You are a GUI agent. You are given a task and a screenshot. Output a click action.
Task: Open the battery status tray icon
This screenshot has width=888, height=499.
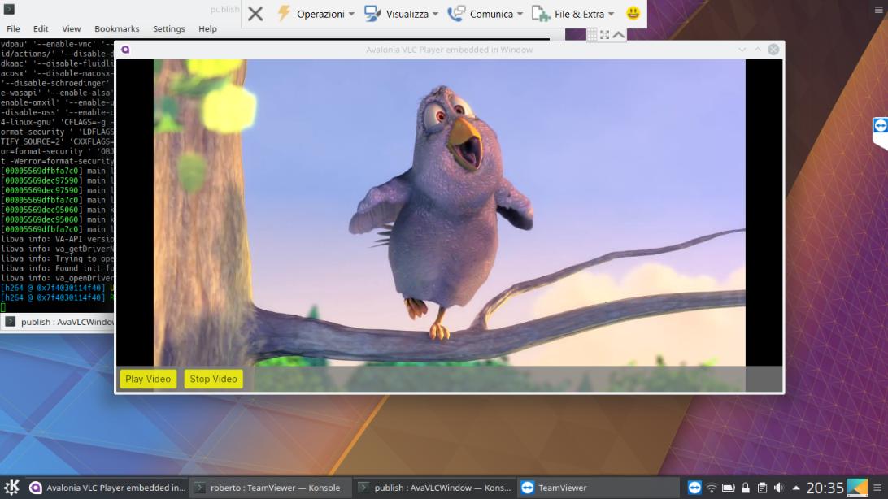pos(729,488)
